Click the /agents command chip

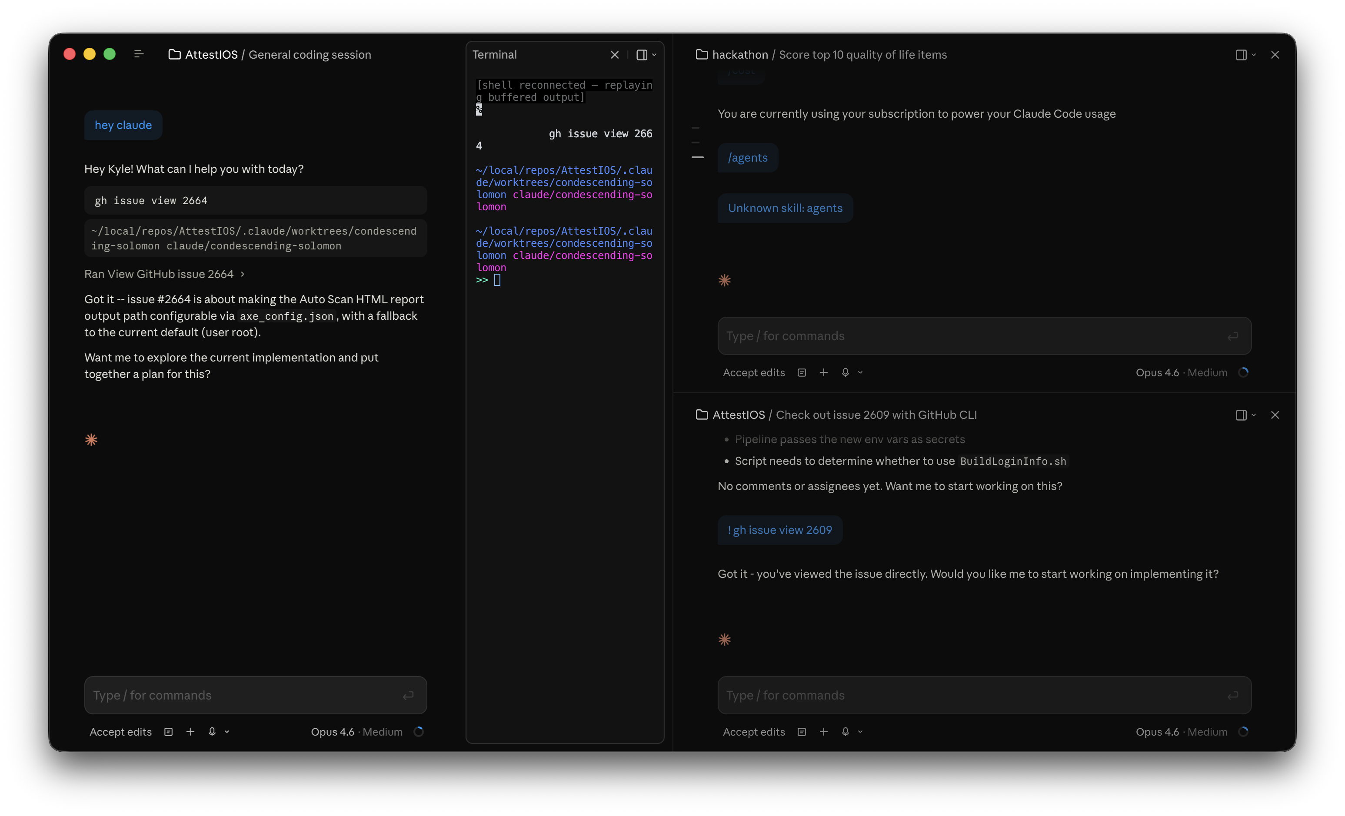tap(747, 158)
